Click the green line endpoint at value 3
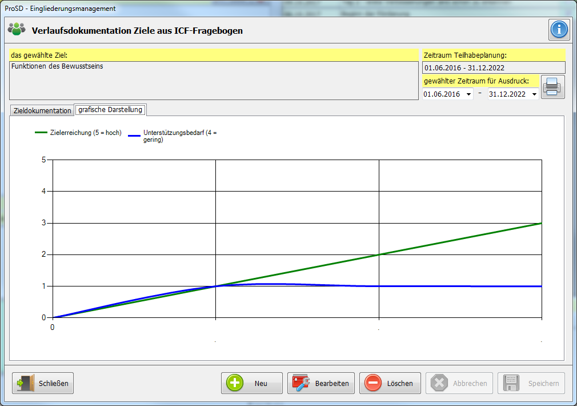 [541, 223]
